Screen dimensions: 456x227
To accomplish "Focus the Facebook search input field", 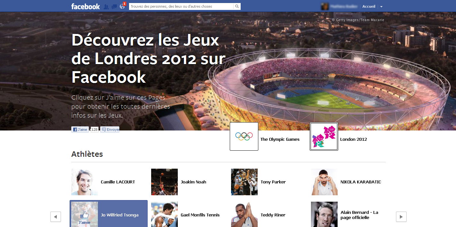I will (181, 6).
